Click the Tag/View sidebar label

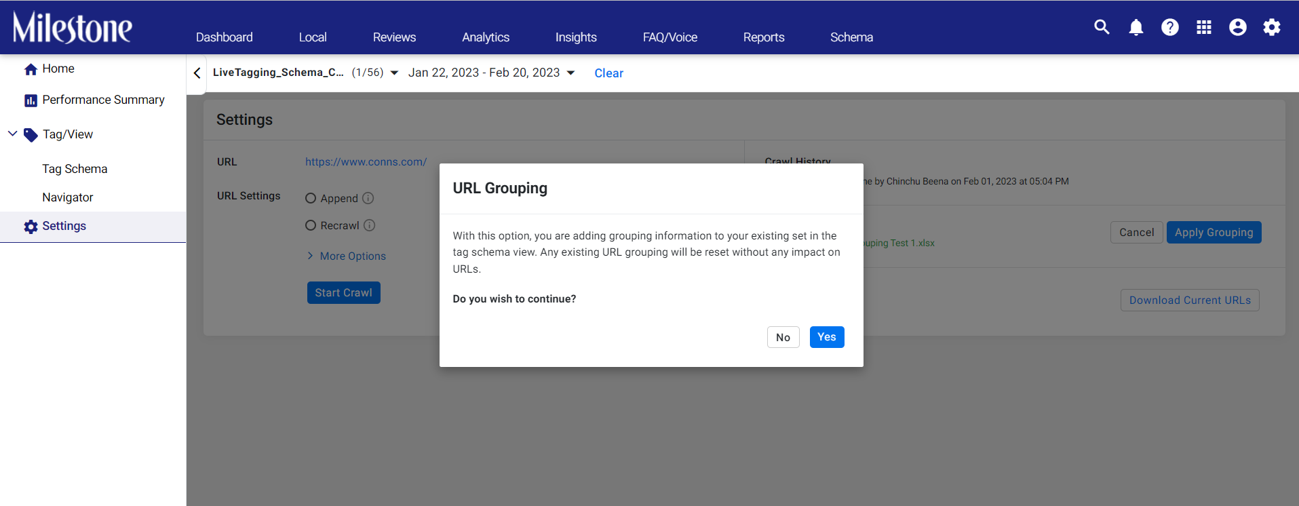[68, 134]
